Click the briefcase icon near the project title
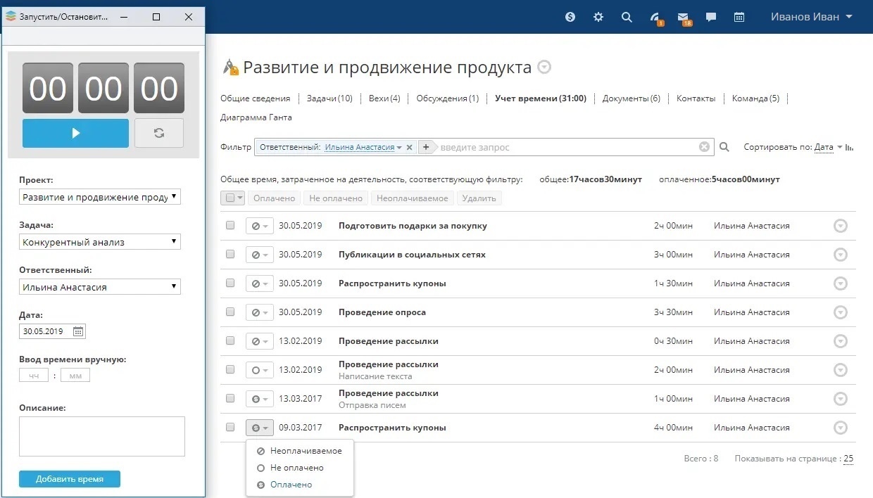Screen dimensions: 873x498 230,66
